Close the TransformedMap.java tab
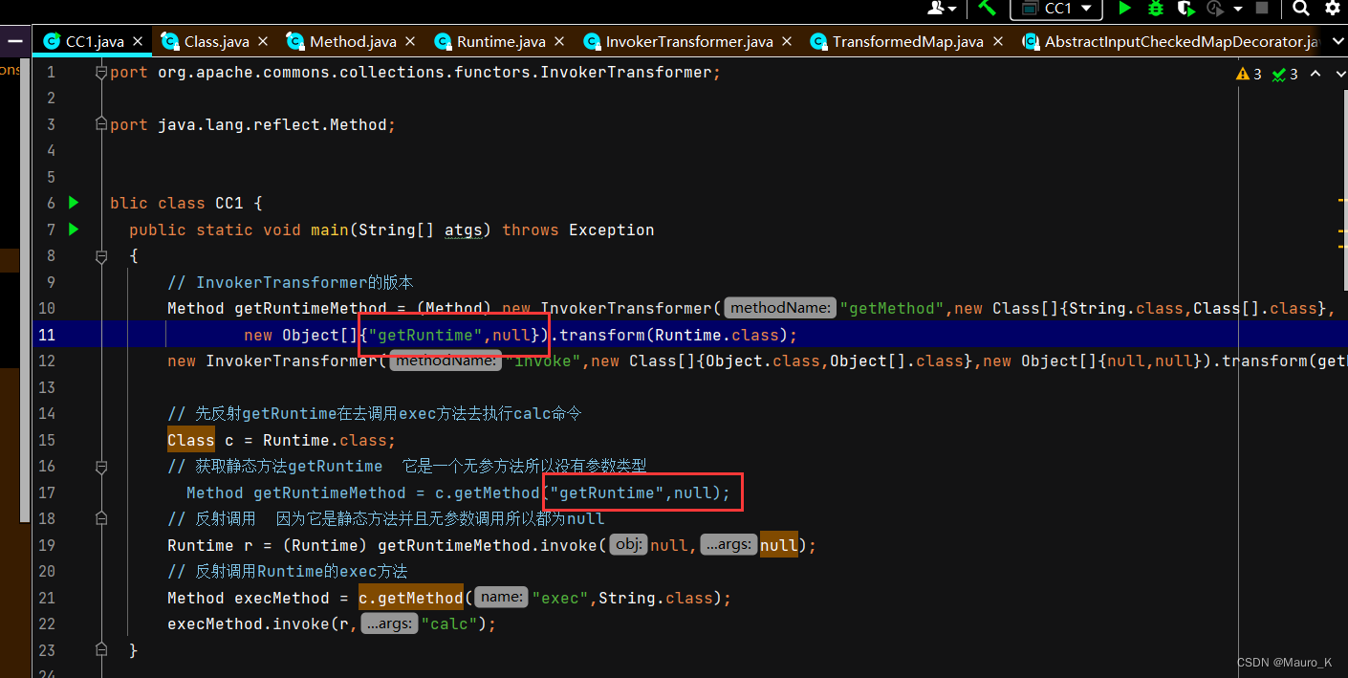 point(997,41)
